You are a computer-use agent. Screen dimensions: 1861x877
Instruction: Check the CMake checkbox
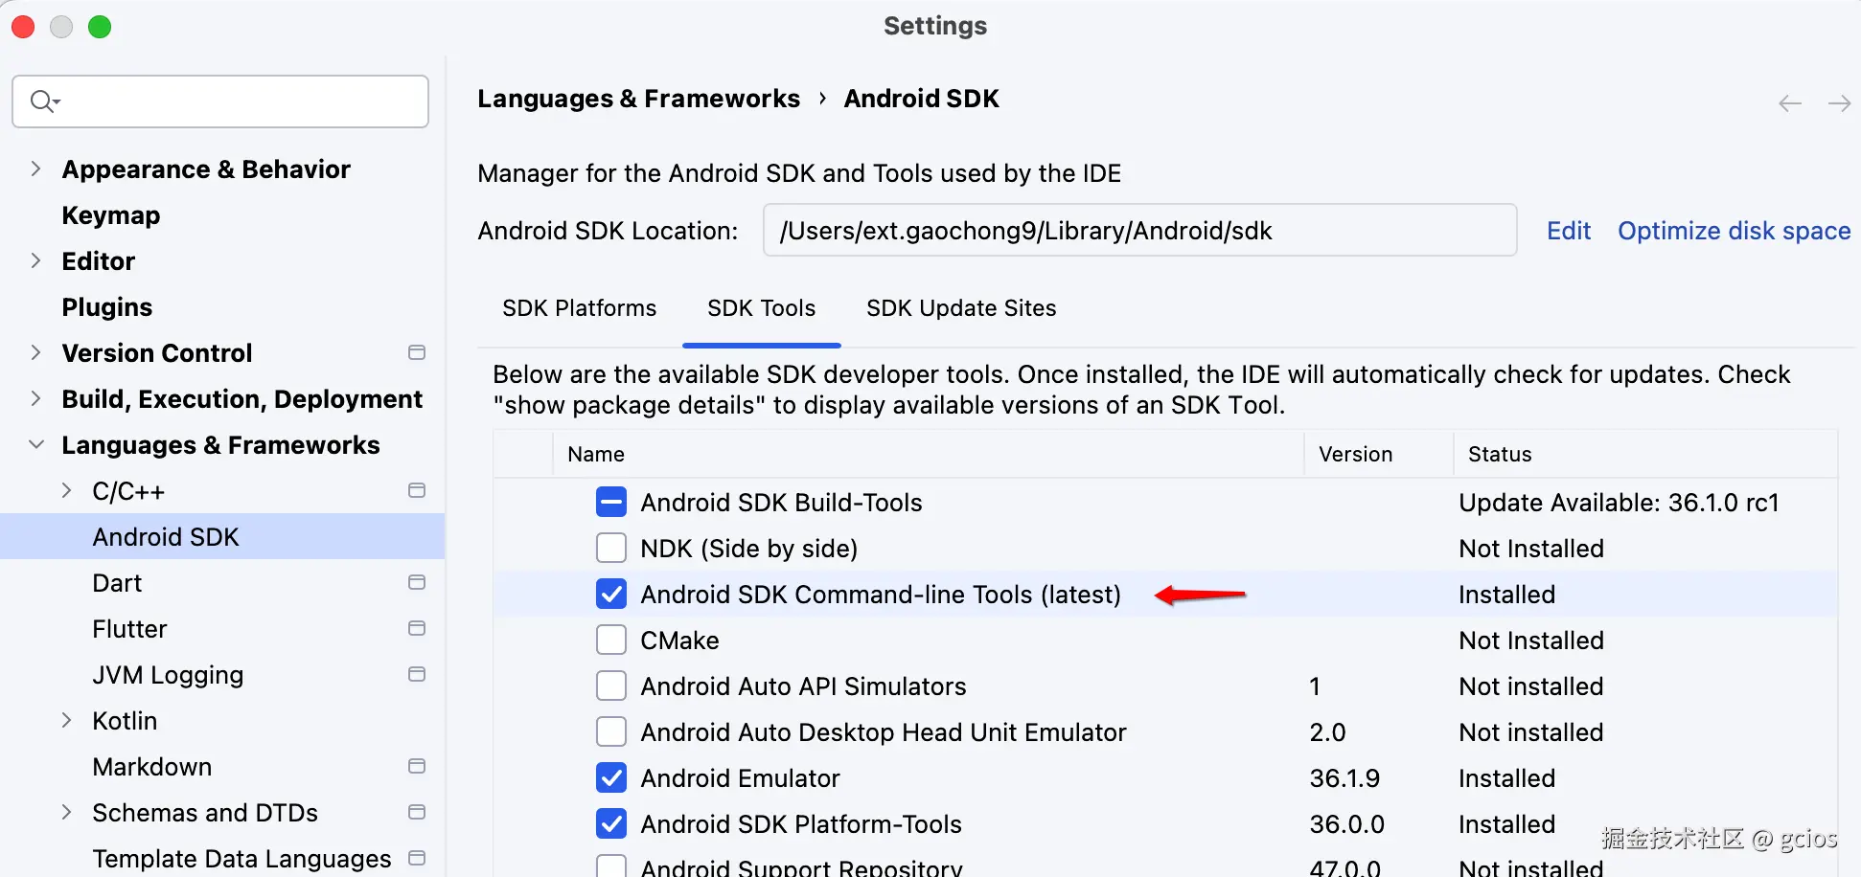point(611,641)
